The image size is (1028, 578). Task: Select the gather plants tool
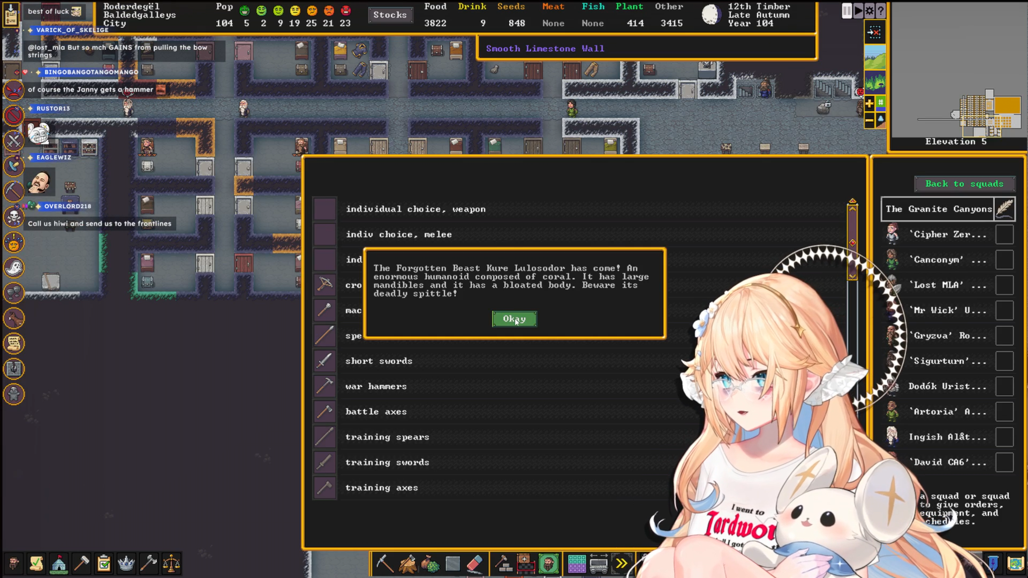click(x=430, y=564)
